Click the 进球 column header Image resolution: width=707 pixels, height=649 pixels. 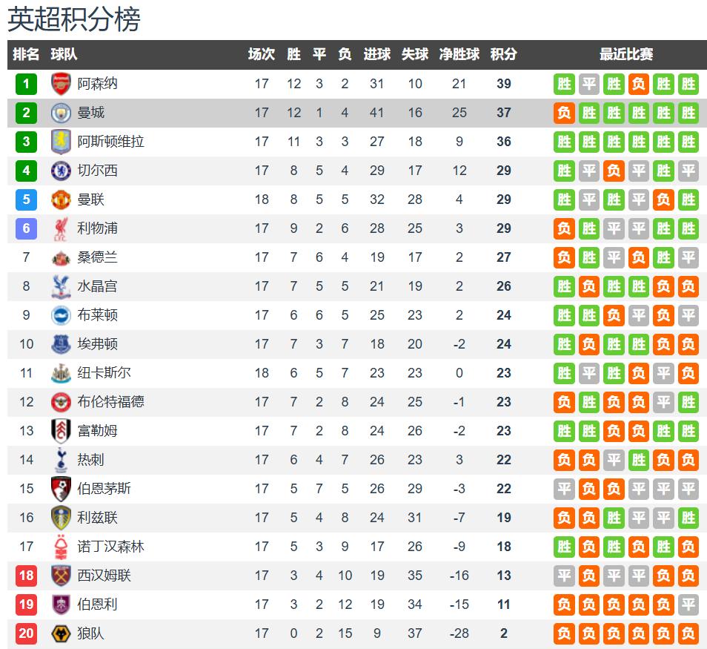click(x=377, y=54)
